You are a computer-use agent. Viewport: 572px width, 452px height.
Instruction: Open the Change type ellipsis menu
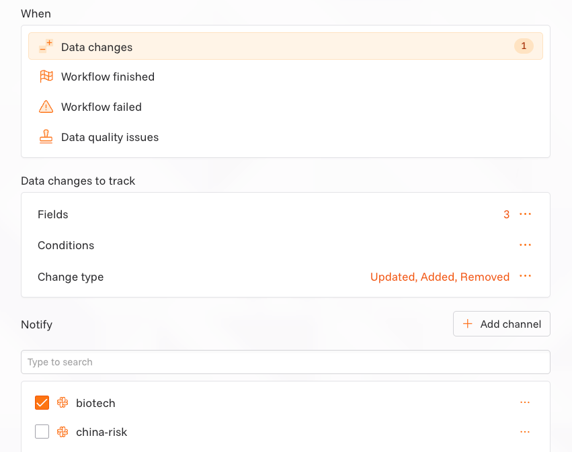click(525, 277)
